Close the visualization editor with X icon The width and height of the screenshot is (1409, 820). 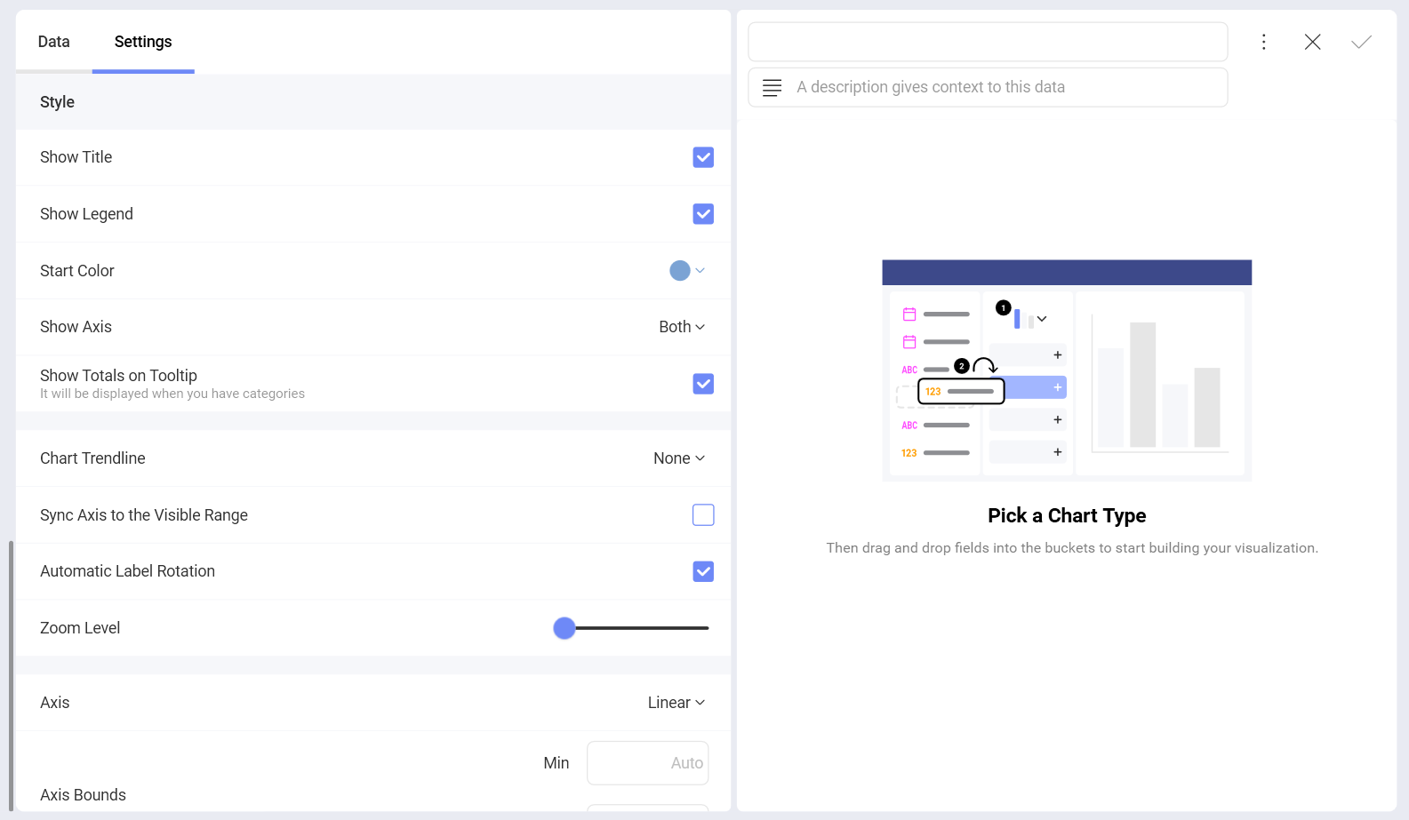[1312, 42]
